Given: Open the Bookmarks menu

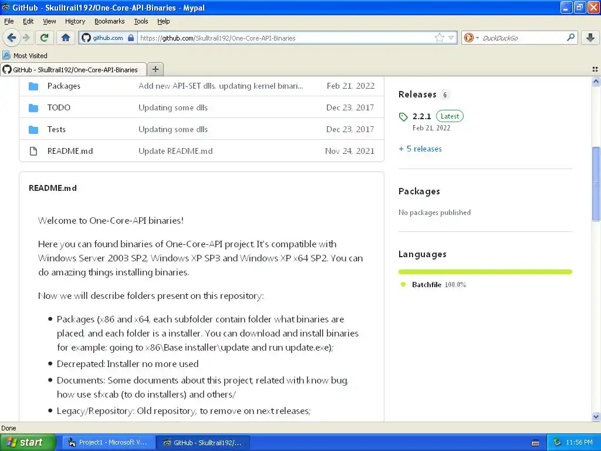Looking at the screenshot, I should point(109,21).
